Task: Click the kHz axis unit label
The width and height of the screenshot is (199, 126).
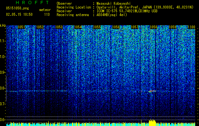Action: pyautogui.click(x=3, y=26)
